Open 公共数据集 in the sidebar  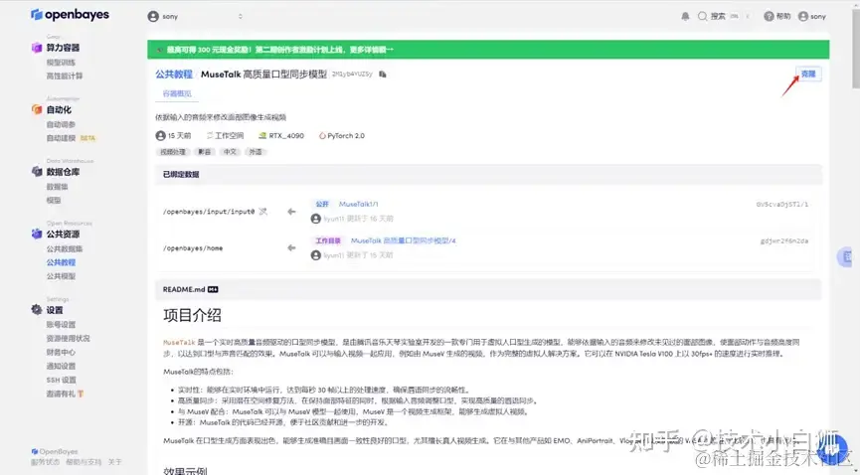coord(65,249)
